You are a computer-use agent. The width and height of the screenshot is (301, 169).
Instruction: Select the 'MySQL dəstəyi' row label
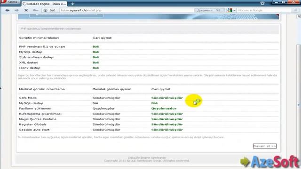coord(31,52)
